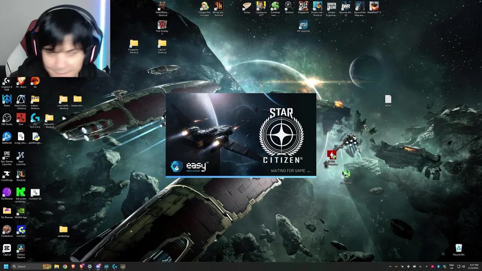Select the Peace desktop shortcut
The height and width of the screenshot is (271, 482).
coord(6,101)
